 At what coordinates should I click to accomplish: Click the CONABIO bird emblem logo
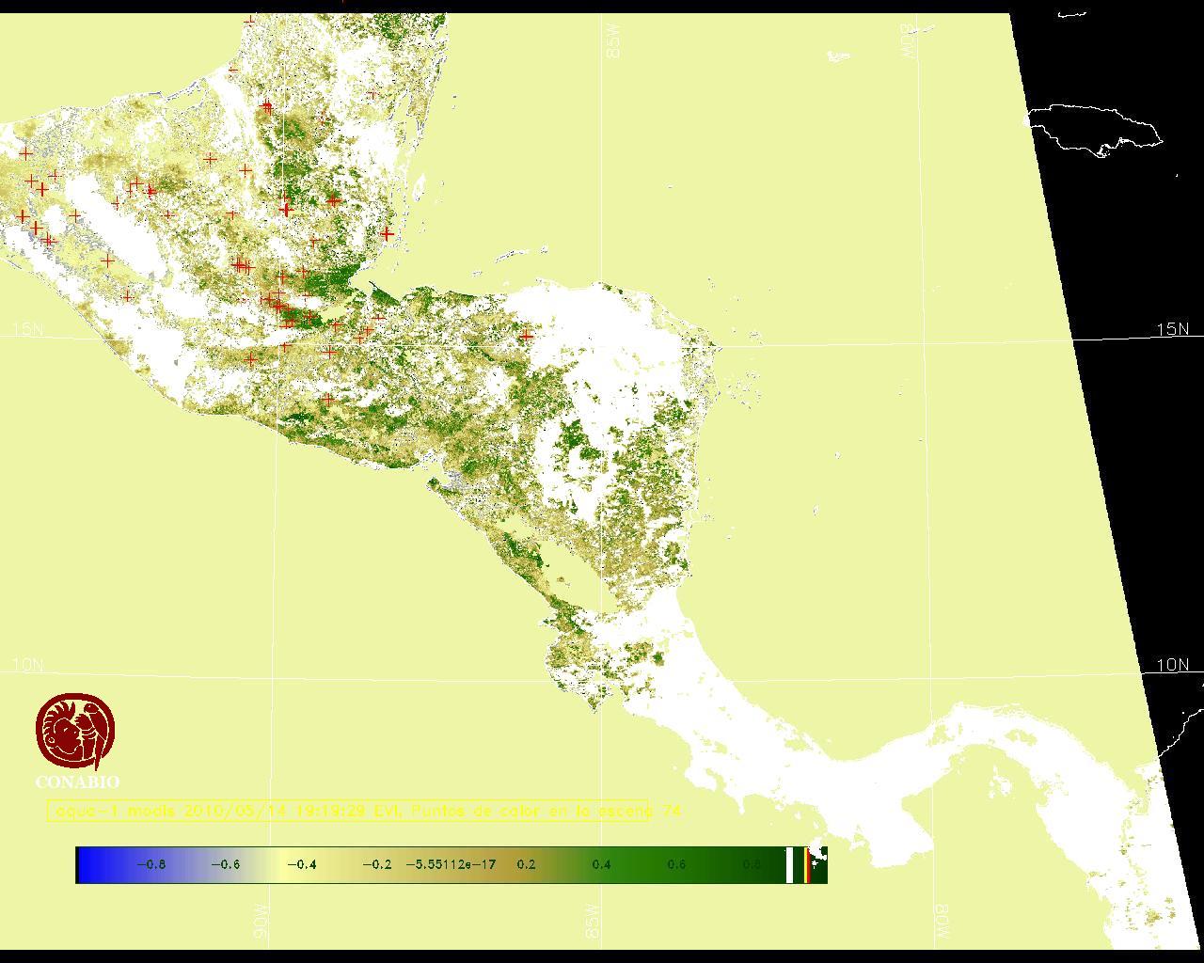point(75,732)
